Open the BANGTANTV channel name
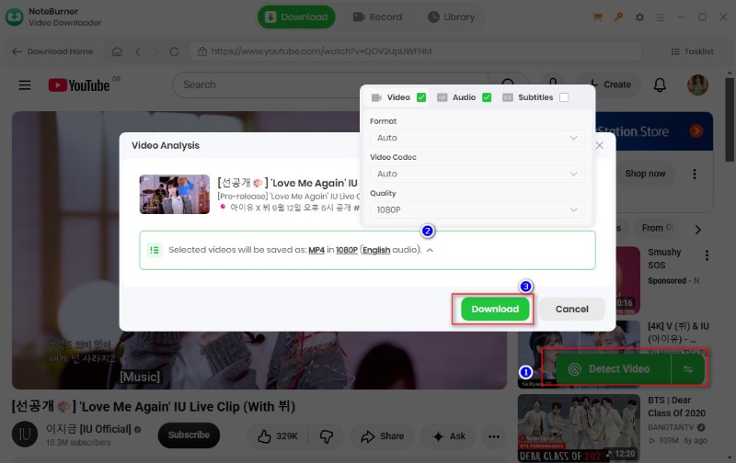 [671, 427]
